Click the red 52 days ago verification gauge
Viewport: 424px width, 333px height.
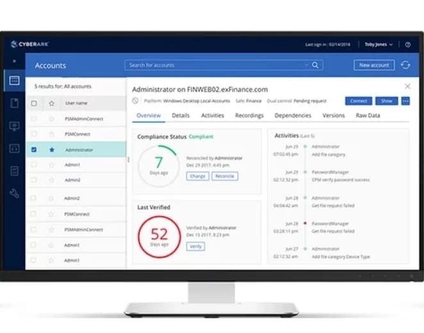coord(159,236)
